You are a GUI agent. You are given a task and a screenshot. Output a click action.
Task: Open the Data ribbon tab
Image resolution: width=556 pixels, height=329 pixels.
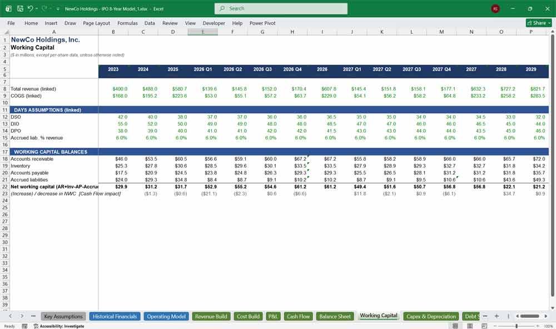[150, 23]
